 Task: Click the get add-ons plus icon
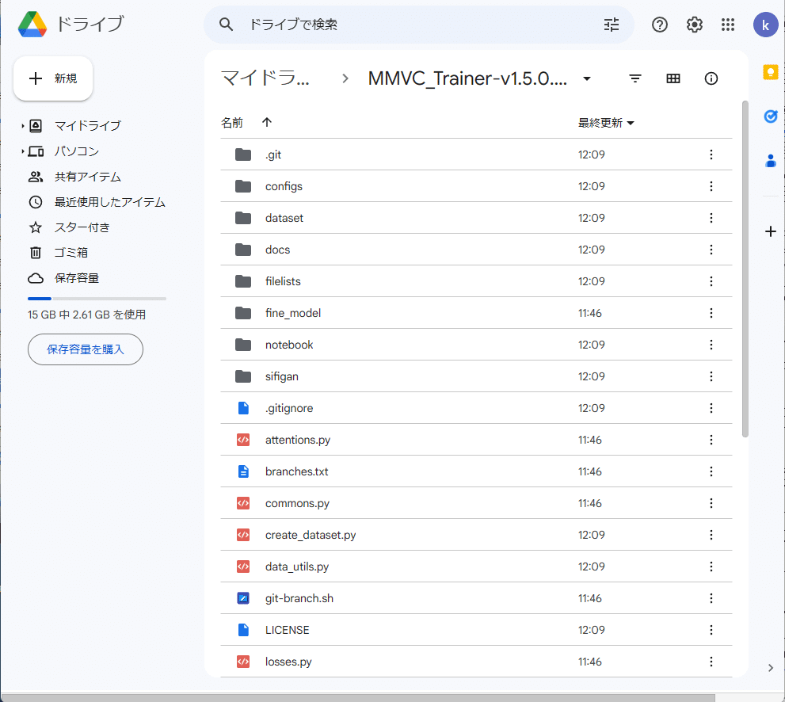pos(771,231)
